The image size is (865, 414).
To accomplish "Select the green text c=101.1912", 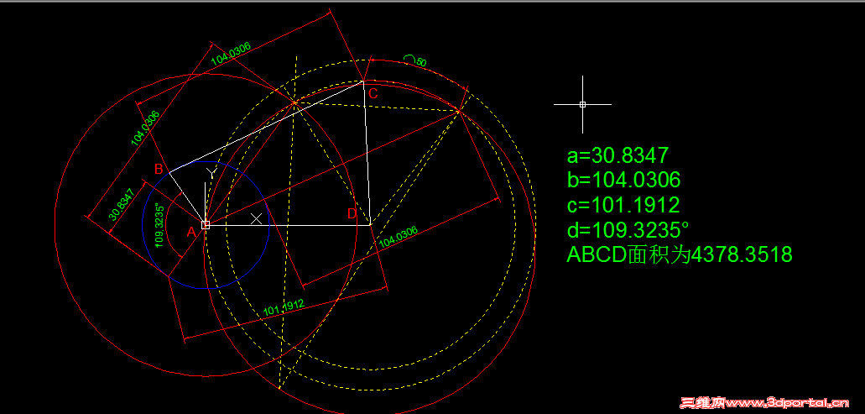I will click(623, 205).
